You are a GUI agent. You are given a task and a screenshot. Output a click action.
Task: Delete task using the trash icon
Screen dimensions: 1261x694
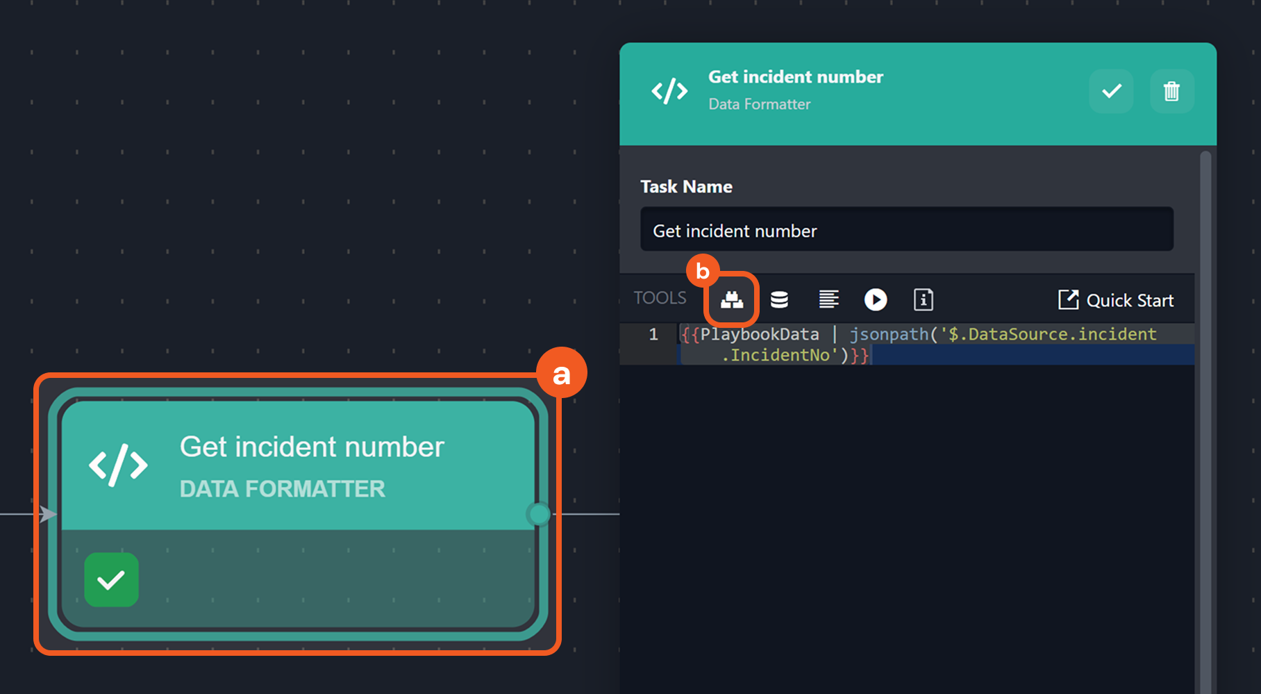(1171, 91)
